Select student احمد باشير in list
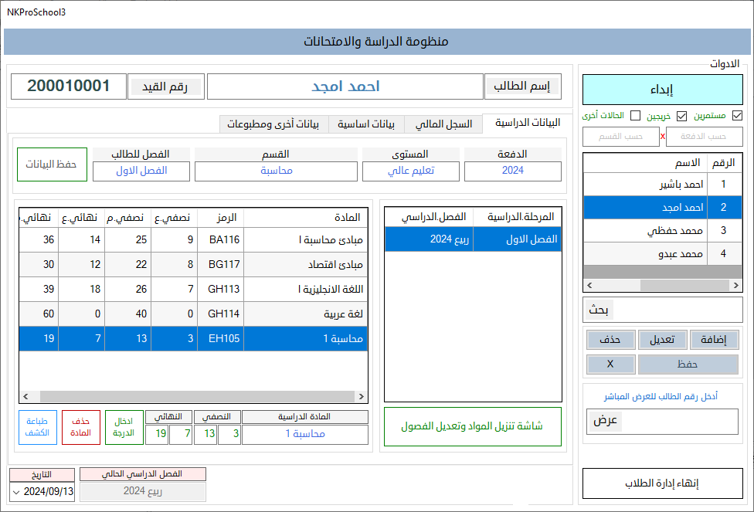 tap(663, 185)
